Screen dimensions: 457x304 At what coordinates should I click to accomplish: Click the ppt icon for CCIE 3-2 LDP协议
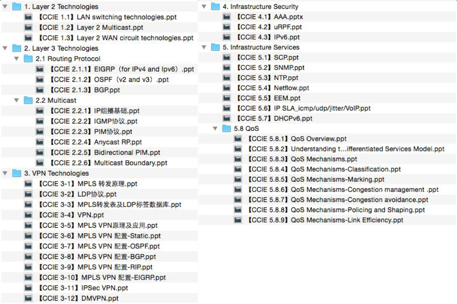(x=28, y=194)
